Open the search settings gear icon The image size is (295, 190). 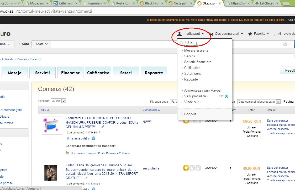click(285, 44)
